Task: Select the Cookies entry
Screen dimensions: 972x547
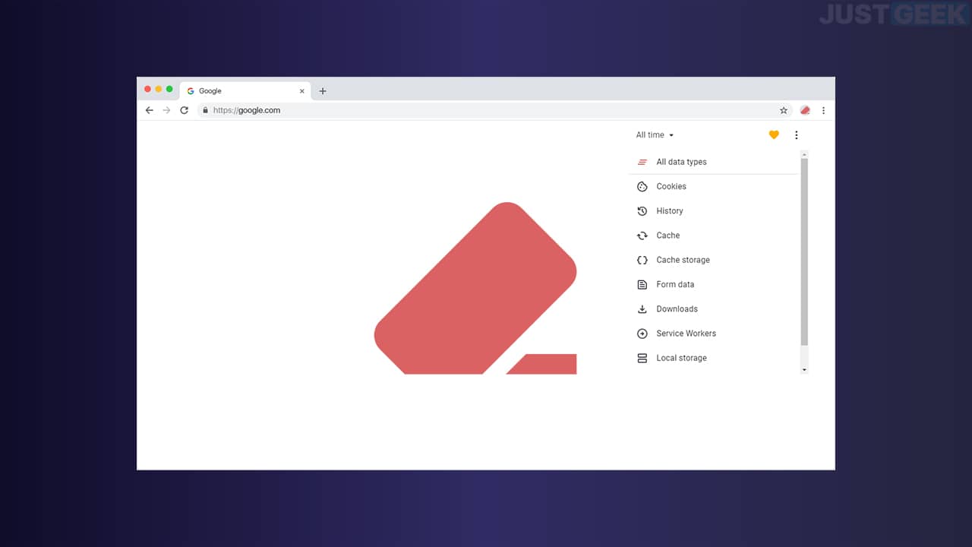Action: tap(714, 186)
